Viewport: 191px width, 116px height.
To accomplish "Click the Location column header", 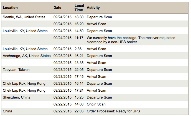I will [x=10, y=8].
